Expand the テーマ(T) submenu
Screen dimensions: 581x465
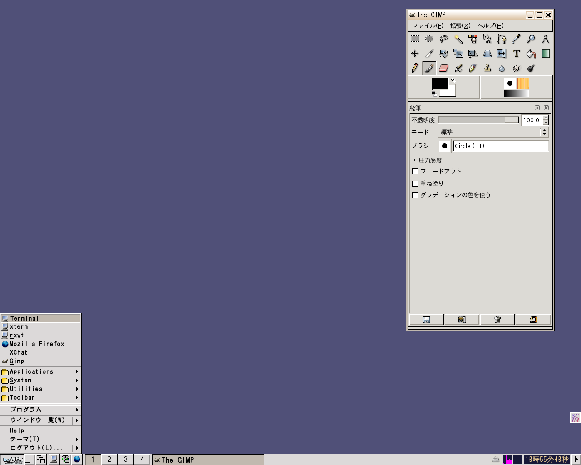point(41,439)
